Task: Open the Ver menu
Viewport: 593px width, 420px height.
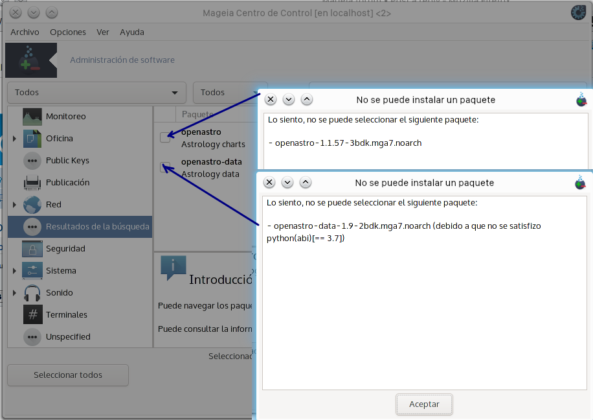Action: tap(103, 32)
